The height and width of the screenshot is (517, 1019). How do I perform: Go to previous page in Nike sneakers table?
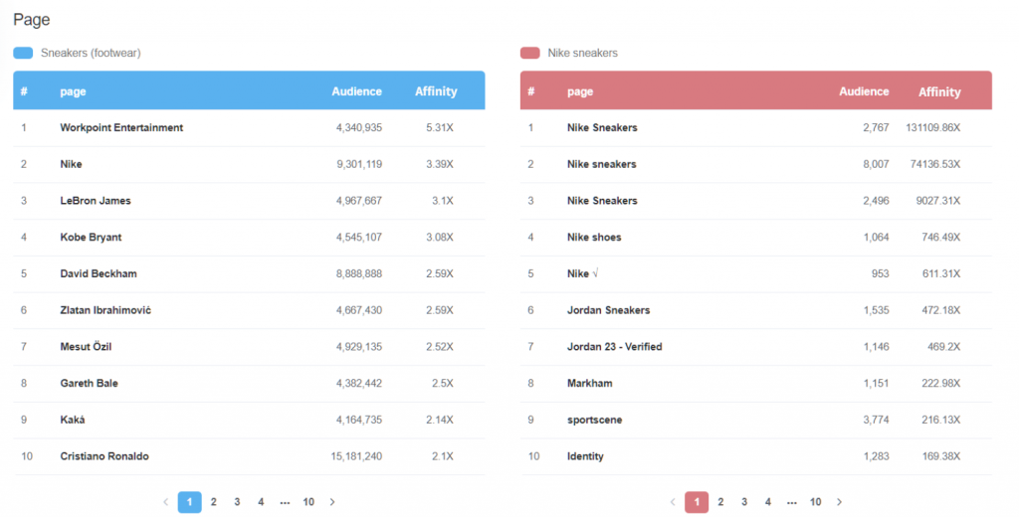click(x=673, y=501)
